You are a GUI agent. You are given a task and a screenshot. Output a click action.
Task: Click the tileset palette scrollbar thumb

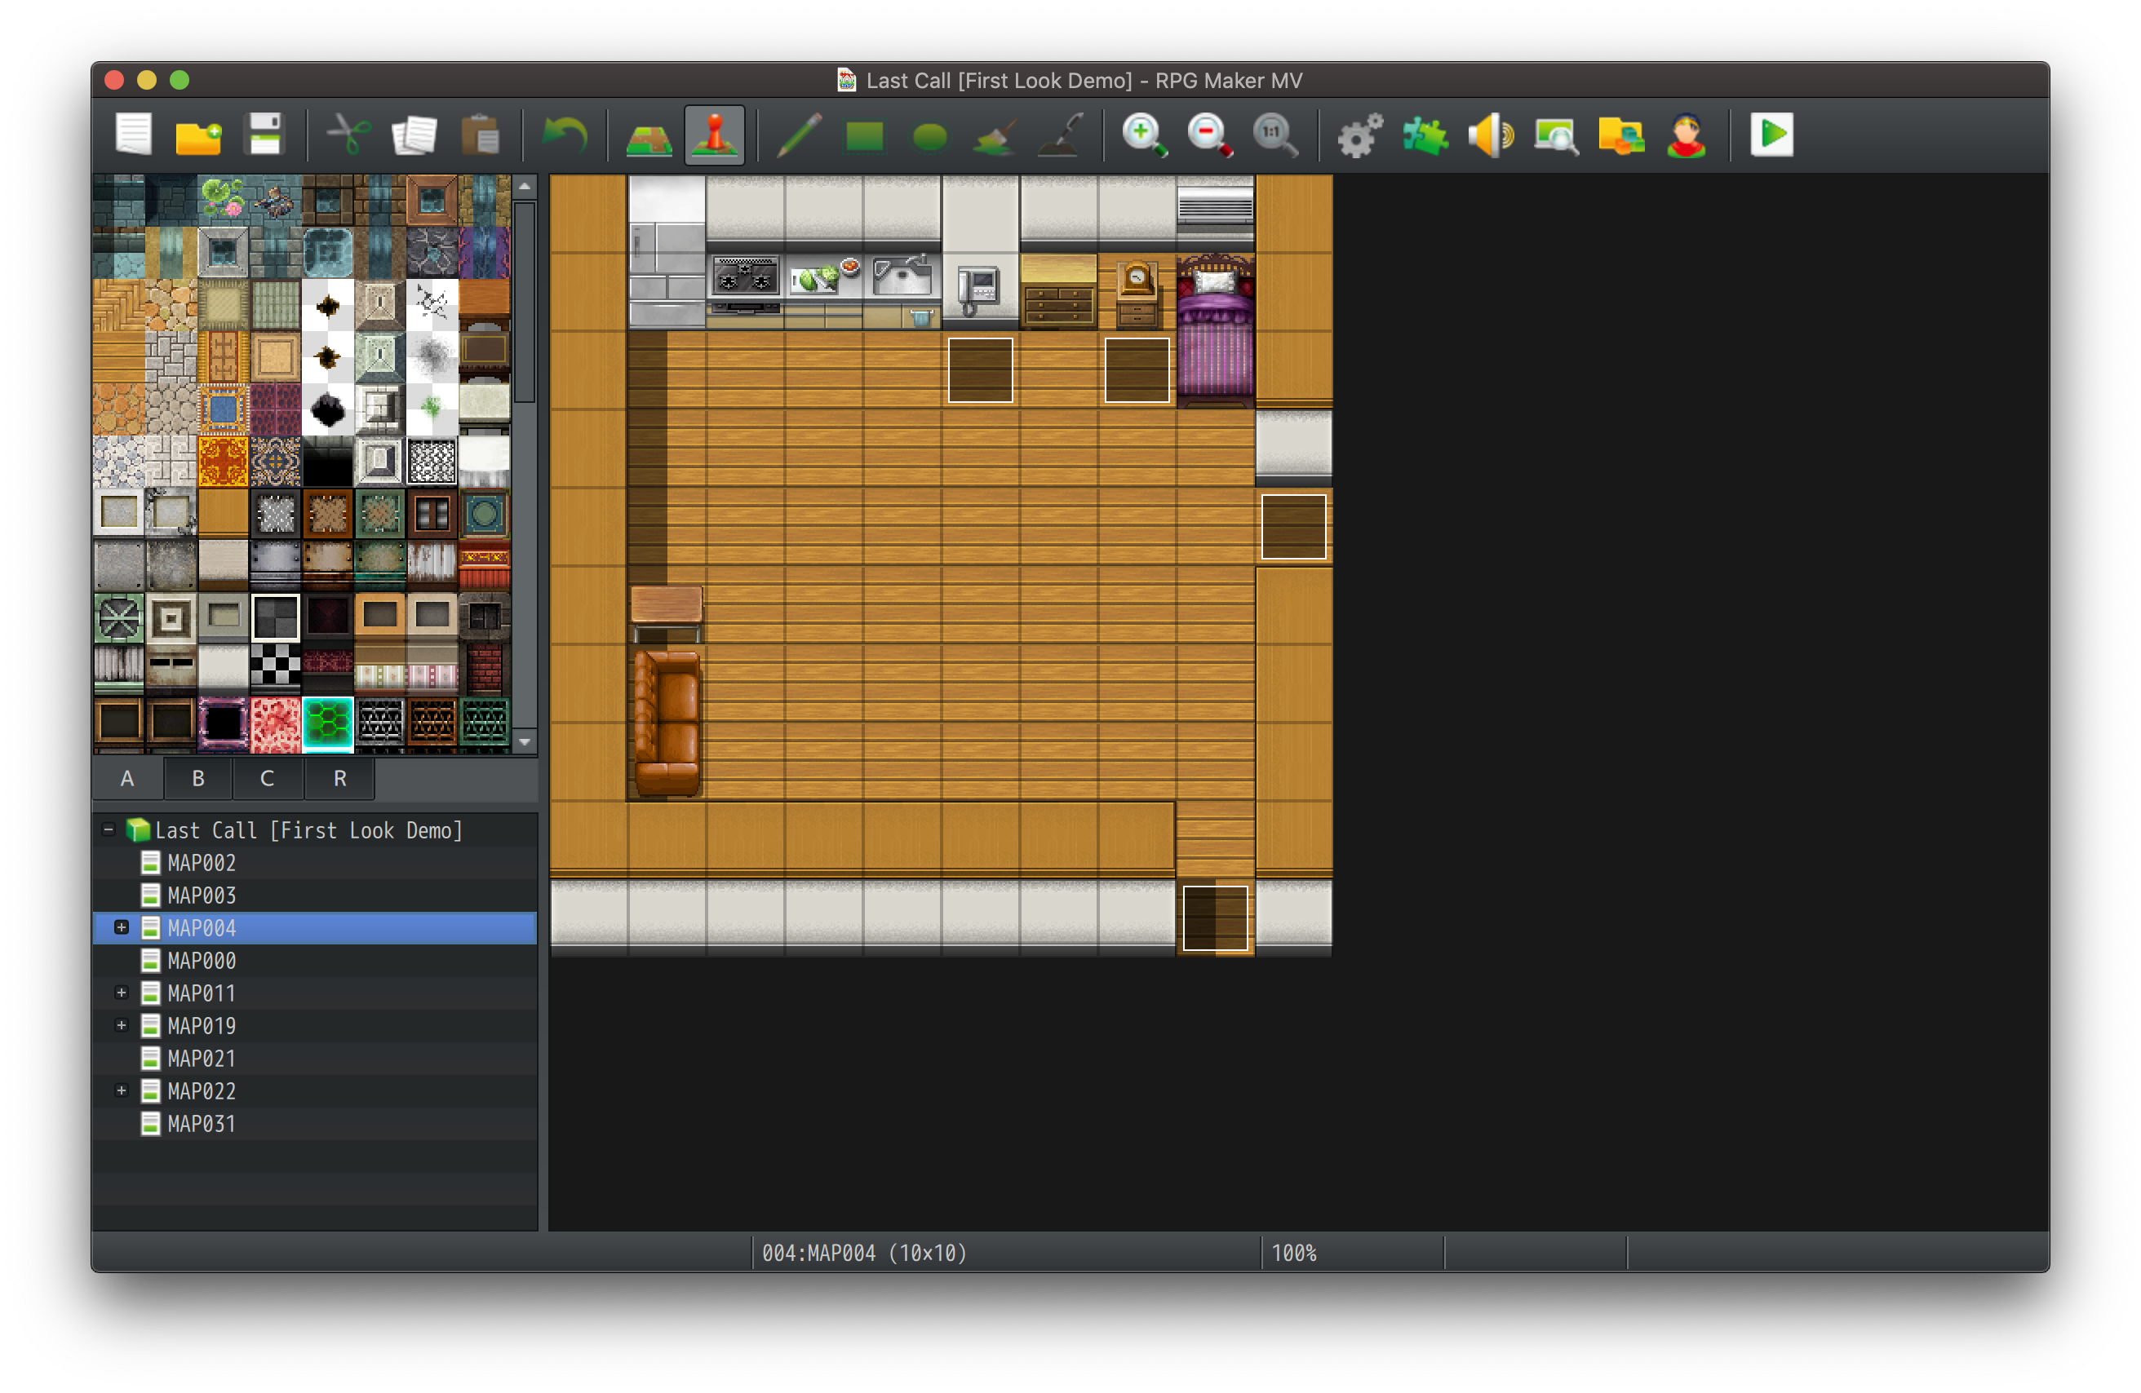(525, 303)
